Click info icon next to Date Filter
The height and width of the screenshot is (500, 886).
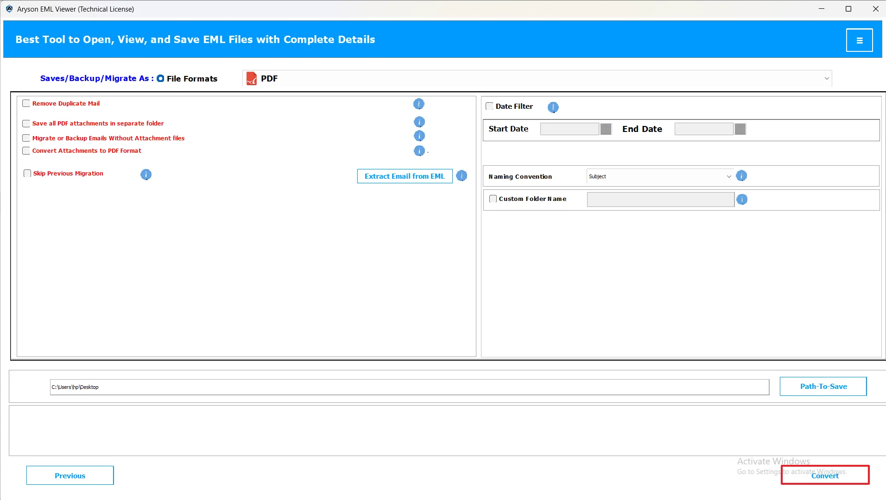553,107
